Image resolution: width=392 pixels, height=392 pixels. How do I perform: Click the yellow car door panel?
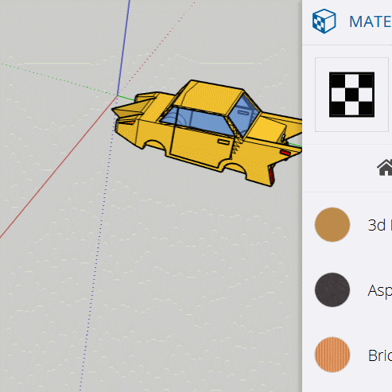pyautogui.click(x=201, y=147)
